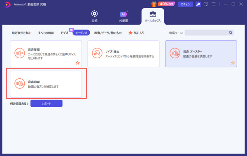Open the hamburger menu icon

pos(214,4)
